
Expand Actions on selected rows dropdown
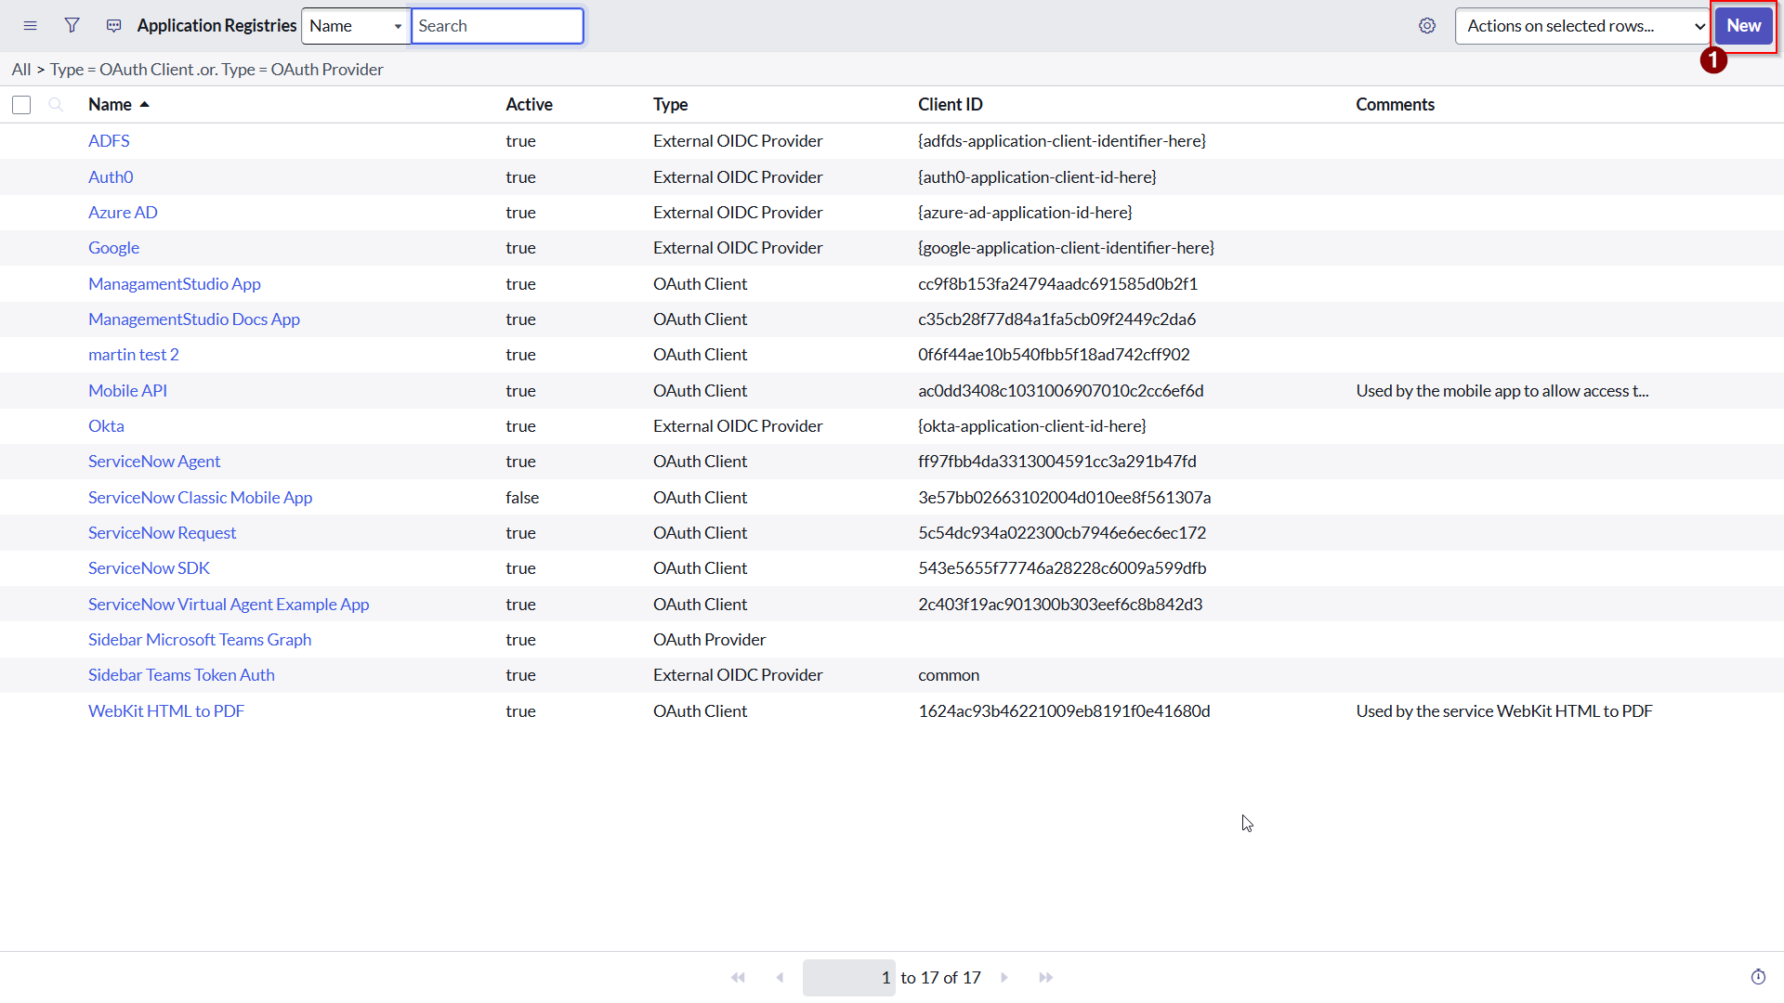[x=1582, y=26]
